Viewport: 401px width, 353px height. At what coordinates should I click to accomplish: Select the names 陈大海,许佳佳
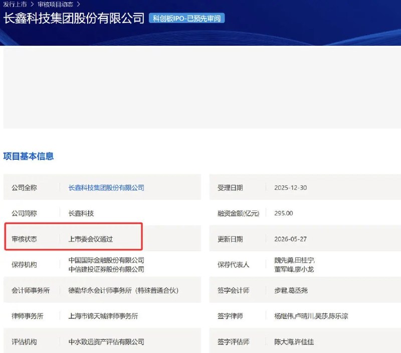[294, 342]
